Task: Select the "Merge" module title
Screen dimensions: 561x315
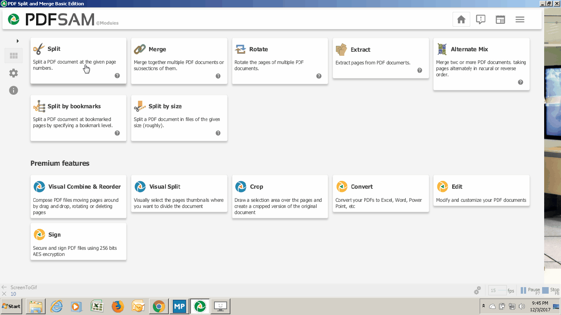Action: point(157,49)
